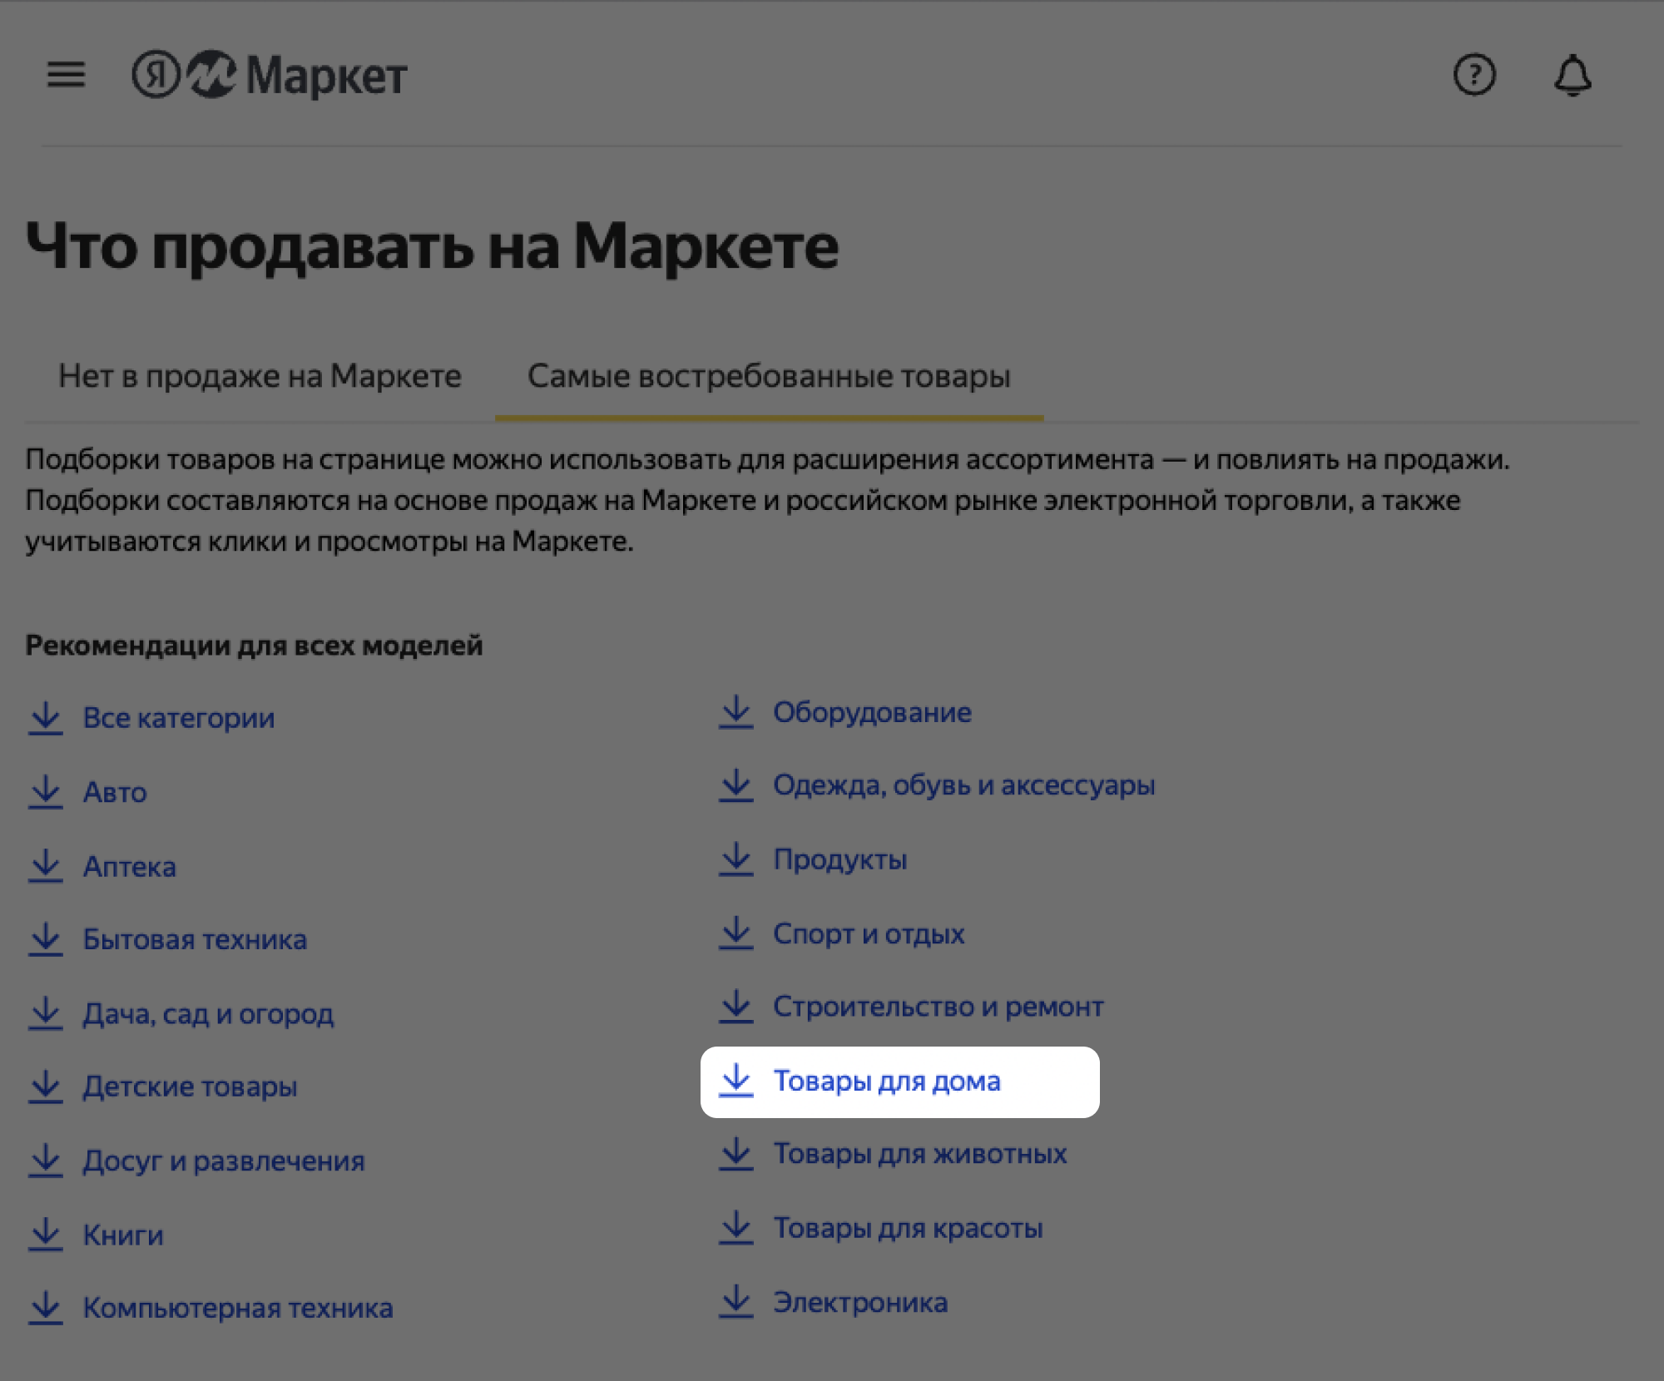Open the notifications bell
The height and width of the screenshot is (1381, 1664).
(x=1572, y=76)
